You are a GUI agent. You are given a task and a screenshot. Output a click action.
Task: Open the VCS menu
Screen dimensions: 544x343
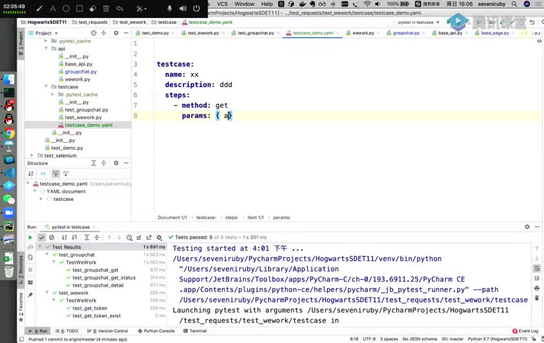tap(222, 4)
